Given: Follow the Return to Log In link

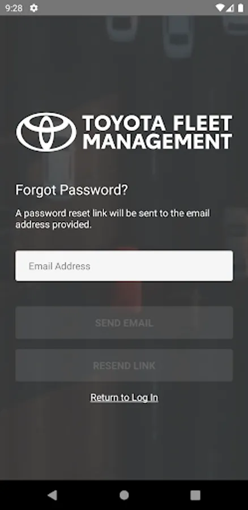Looking at the screenshot, I should (x=124, y=397).
